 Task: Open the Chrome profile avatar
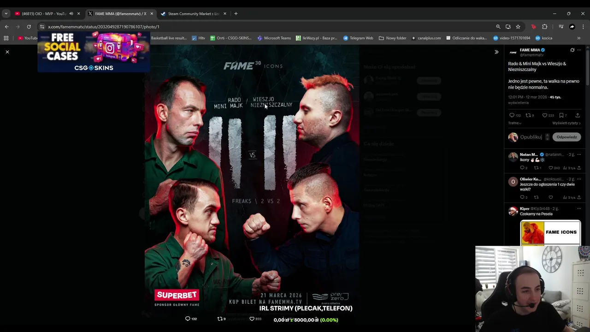(572, 27)
